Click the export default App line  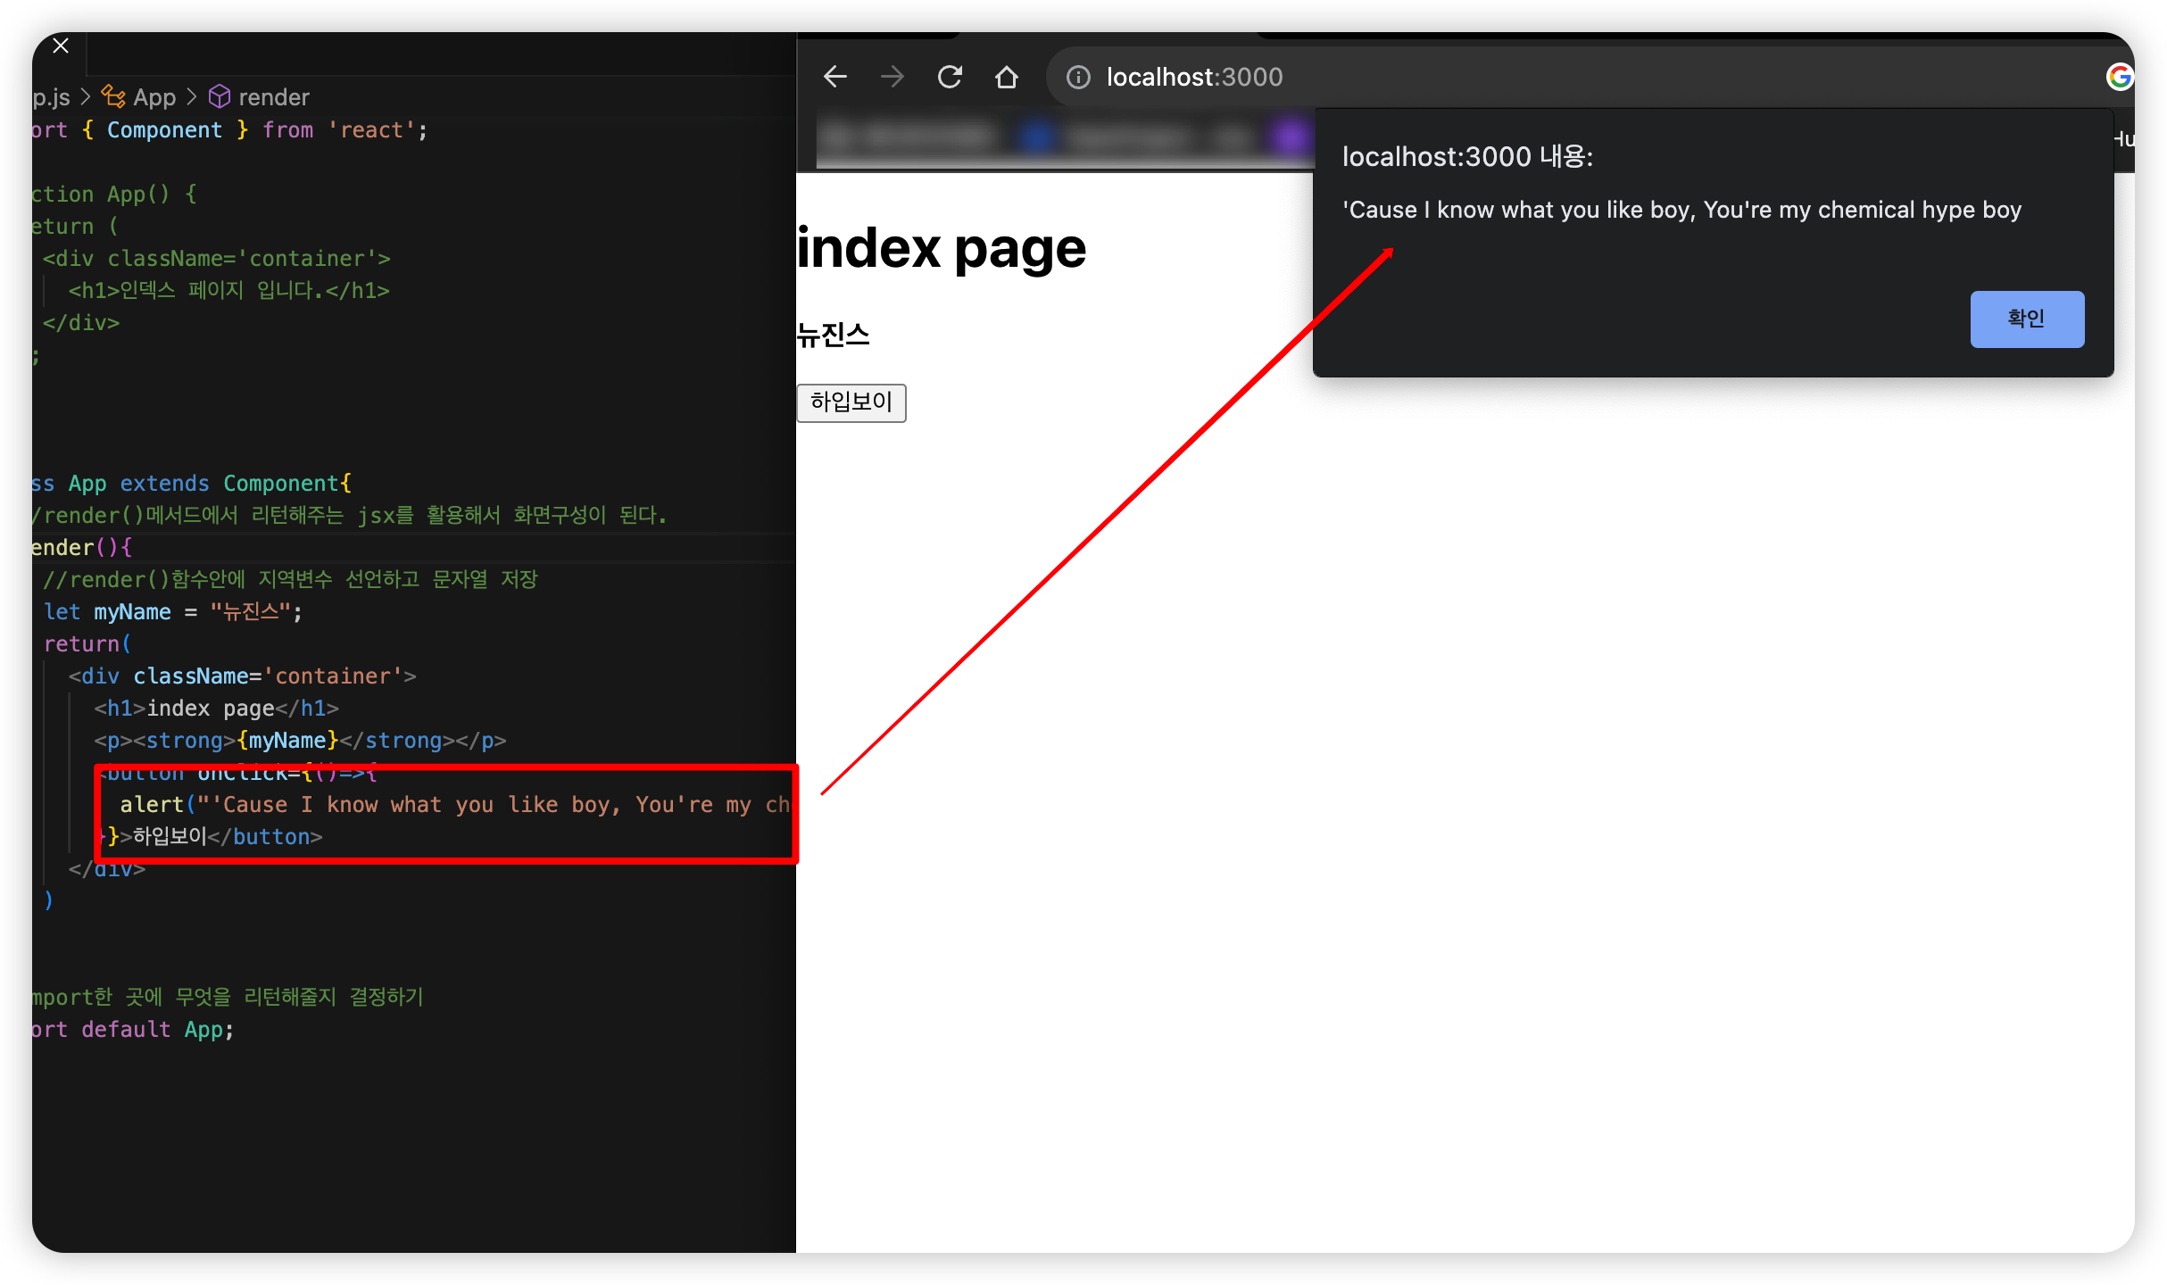134,1030
